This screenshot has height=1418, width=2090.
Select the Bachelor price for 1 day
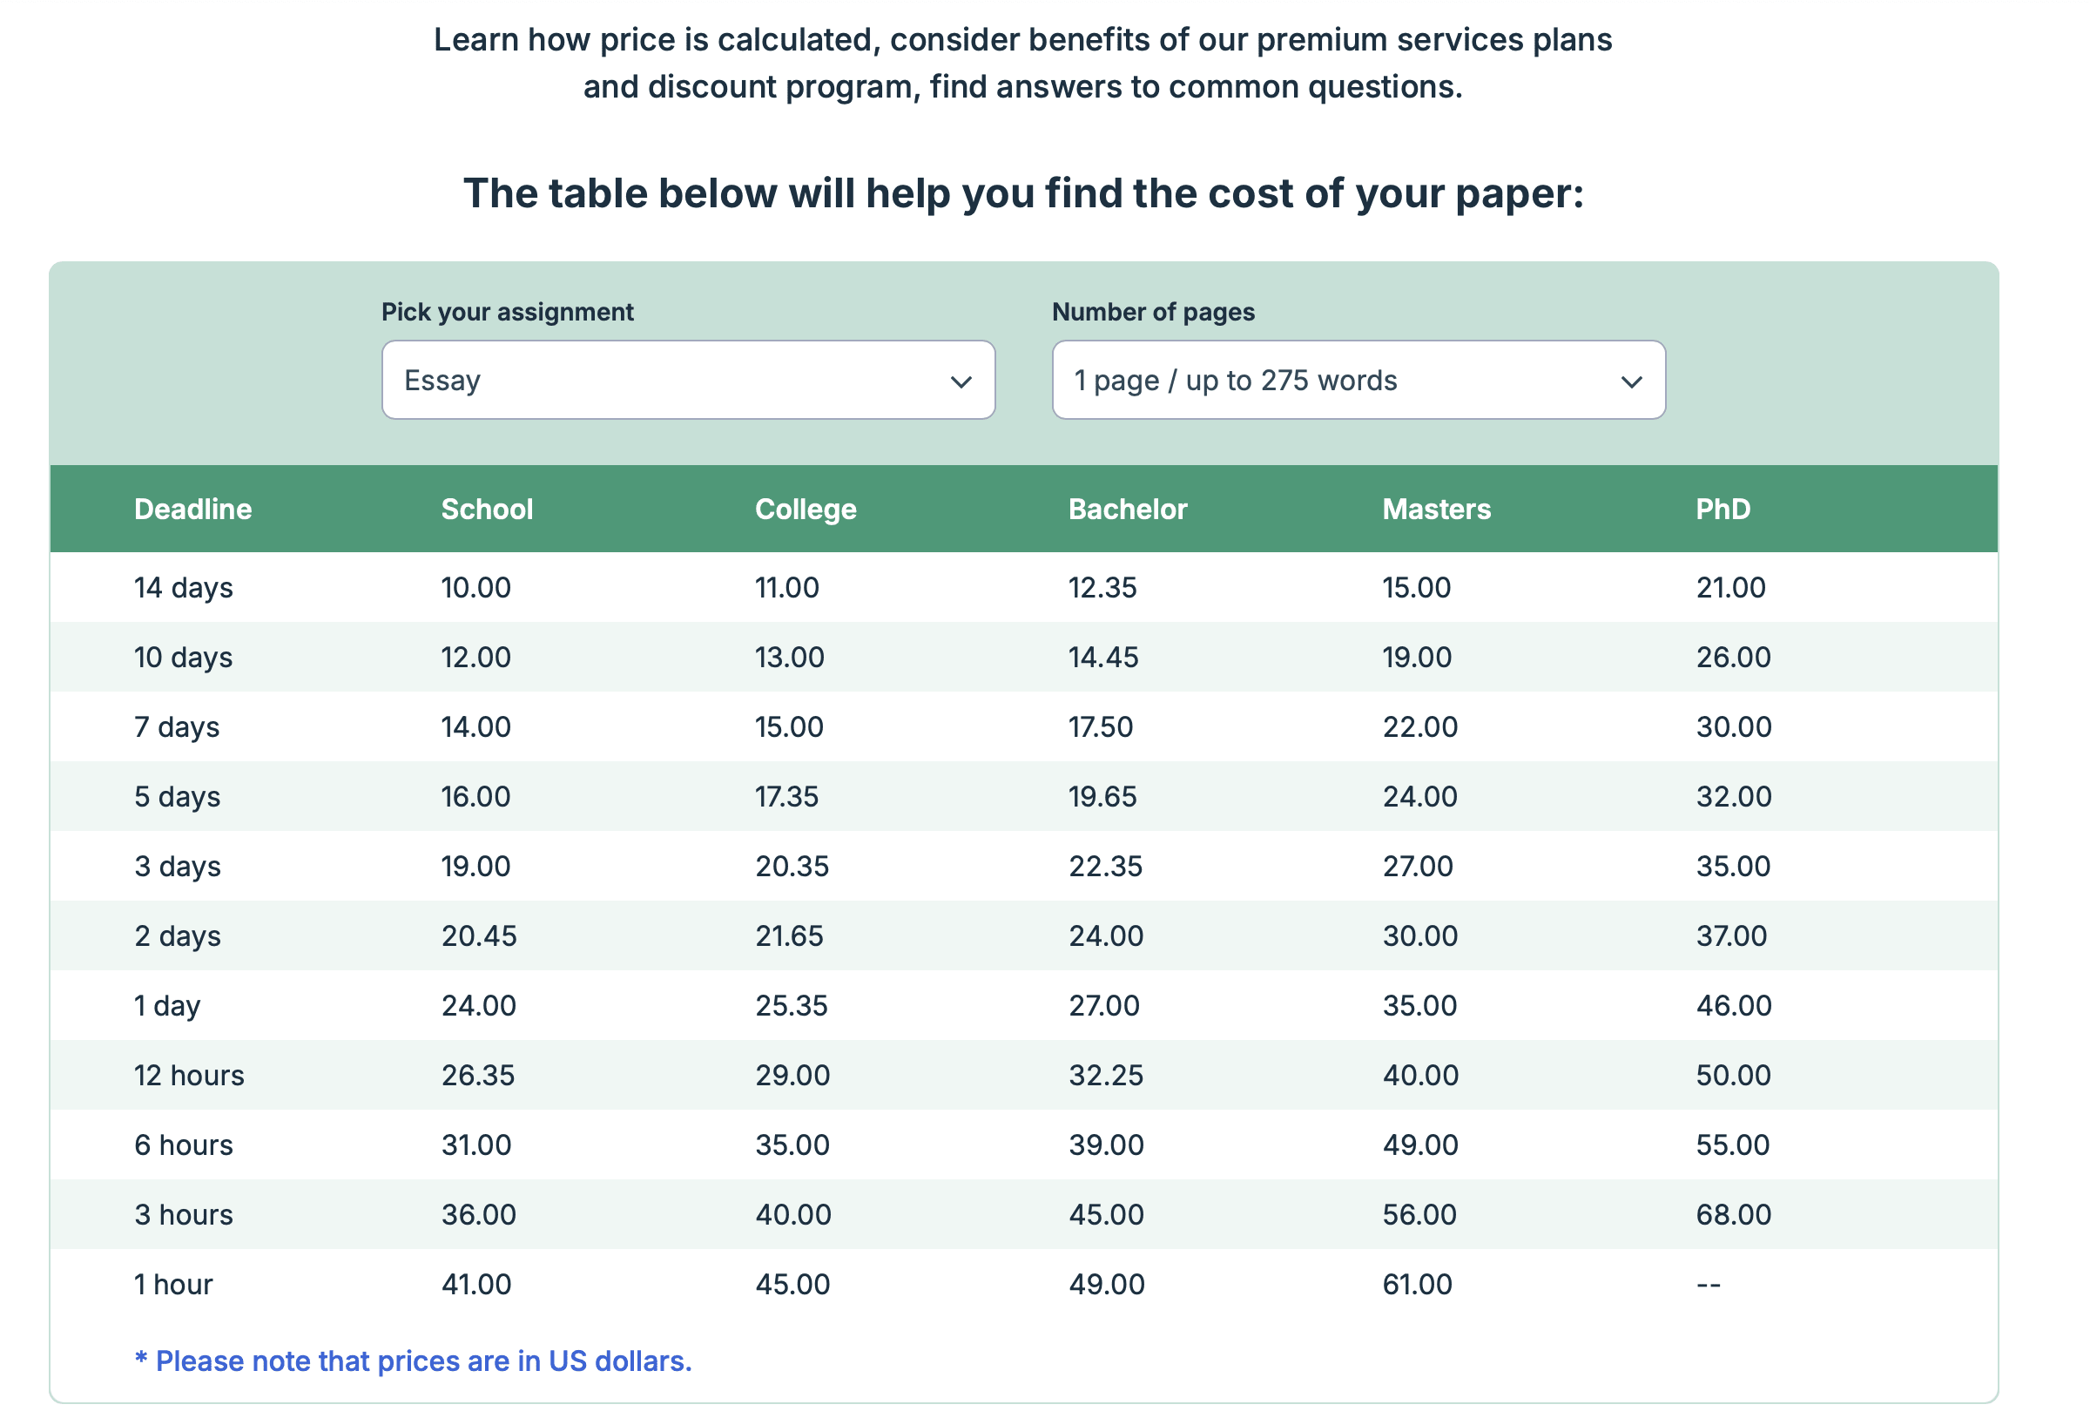coord(1104,1005)
